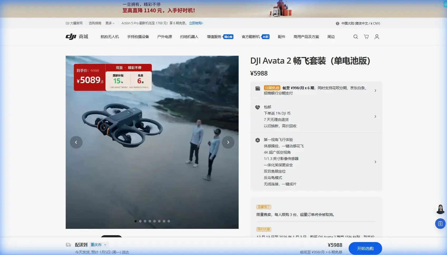The image size is (447, 255).
Task: Click the blue floating clipboard icon
Action: (440, 224)
